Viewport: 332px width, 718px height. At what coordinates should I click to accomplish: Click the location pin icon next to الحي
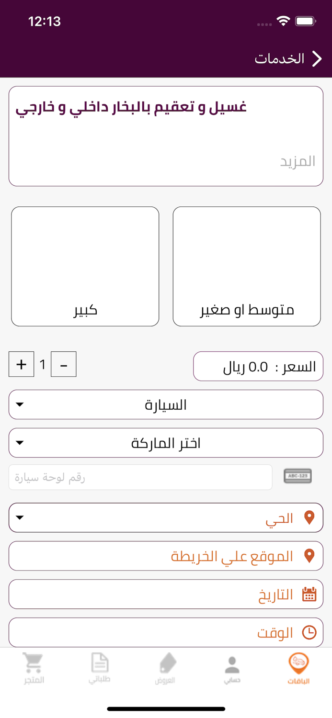pyautogui.click(x=309, y=517)
